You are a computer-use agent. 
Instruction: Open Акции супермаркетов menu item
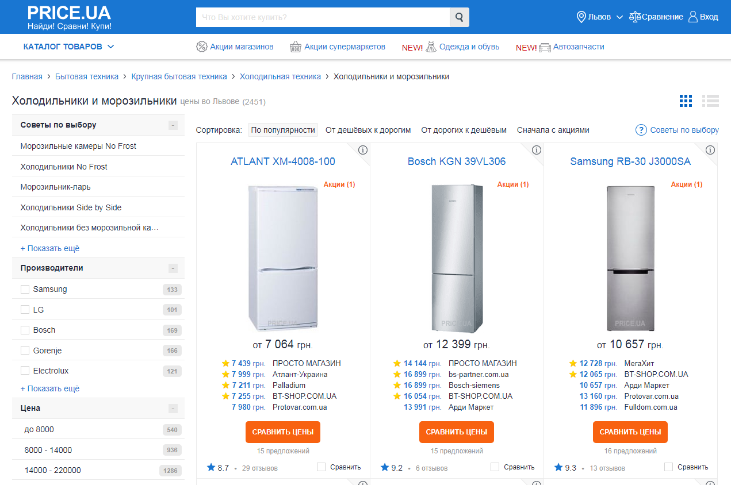[345, 47]
